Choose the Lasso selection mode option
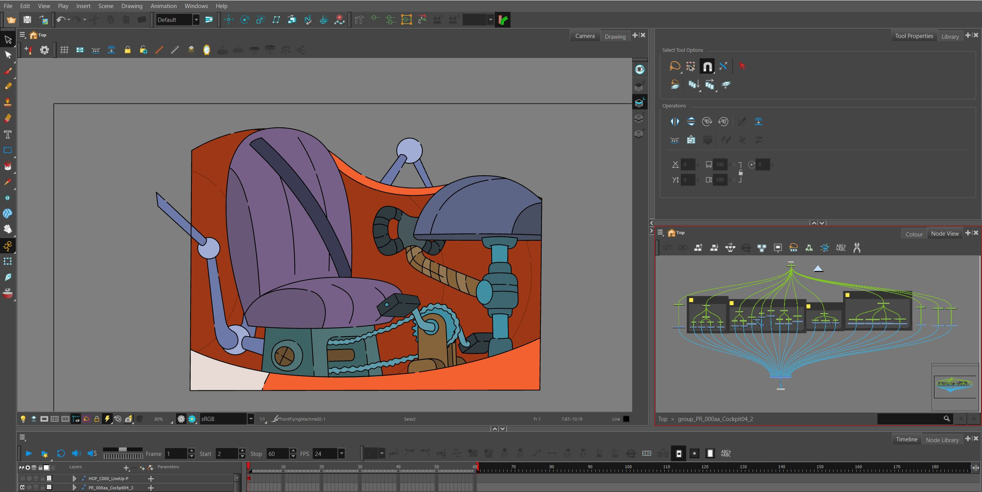 click(x=675, y=66)
